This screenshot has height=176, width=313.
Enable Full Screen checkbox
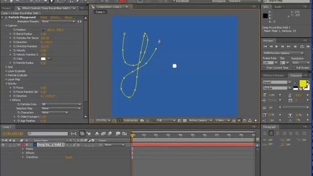(x=294, y=68)
